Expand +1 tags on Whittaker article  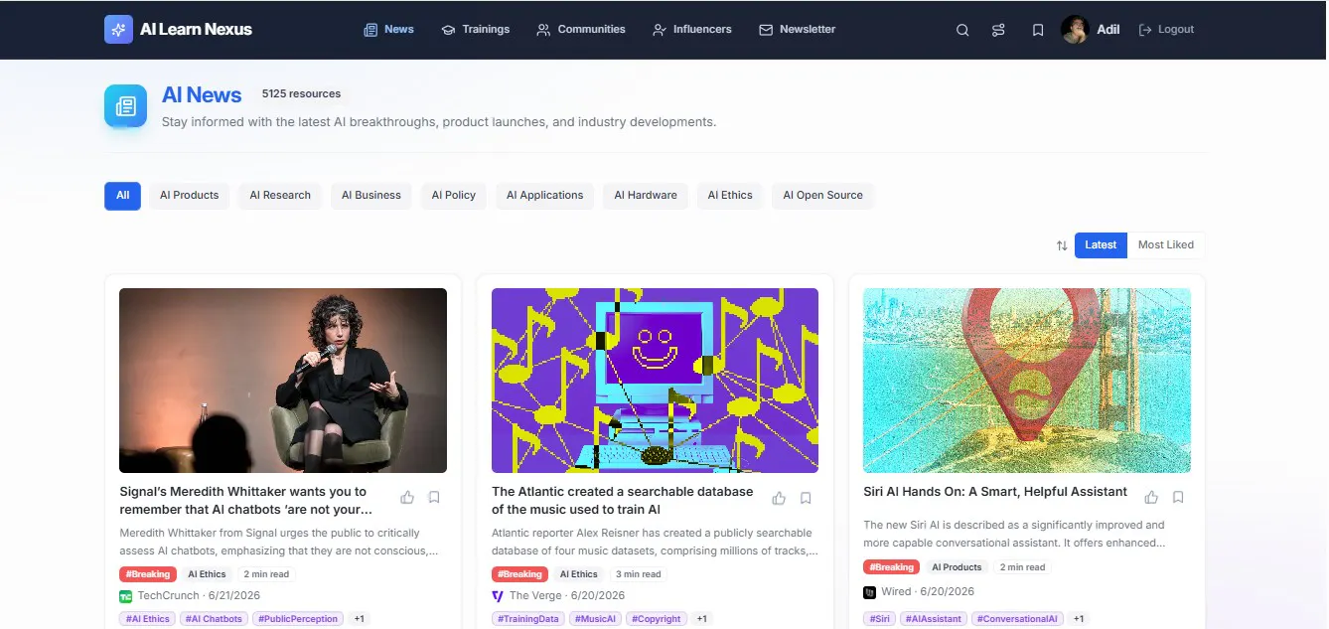point(360,619)
